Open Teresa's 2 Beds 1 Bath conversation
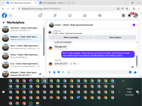Image resolution: width=142 pixels, height=106 pixels. click(22, 56)
